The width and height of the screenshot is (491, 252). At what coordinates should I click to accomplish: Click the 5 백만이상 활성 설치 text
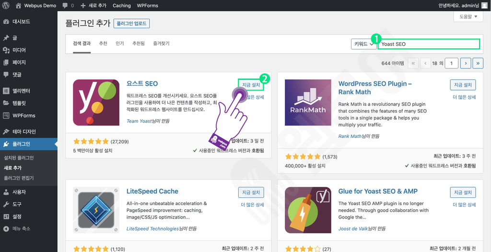(x=93, y=150)
